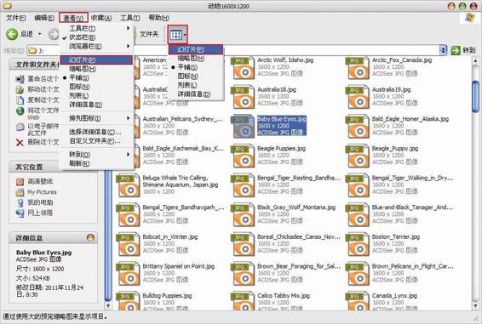Expand the 浏览器栏(E) submenu
Screen dimensions: 482x324
point(96,47)
